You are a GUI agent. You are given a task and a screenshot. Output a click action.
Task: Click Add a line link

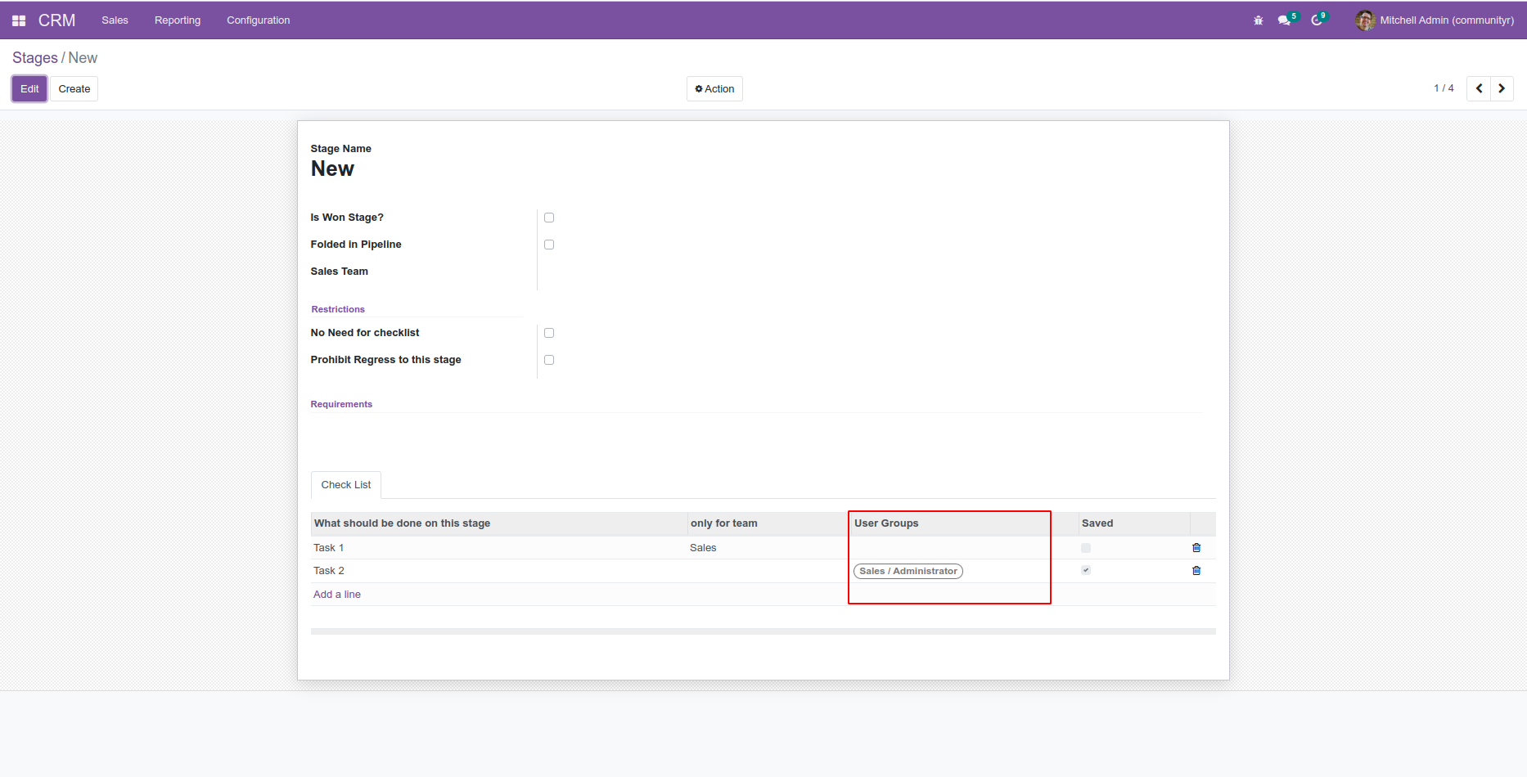(x=337, y=595)
